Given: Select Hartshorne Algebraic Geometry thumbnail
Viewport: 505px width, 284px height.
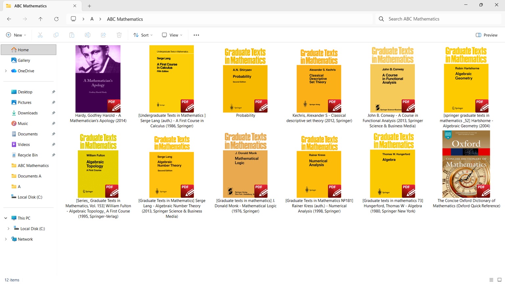Looking at the screenshot, I should click(x=466, y=79).
